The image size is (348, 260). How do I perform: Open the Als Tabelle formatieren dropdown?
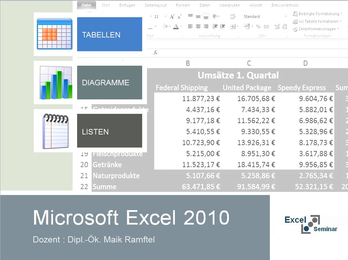[317, 21]
